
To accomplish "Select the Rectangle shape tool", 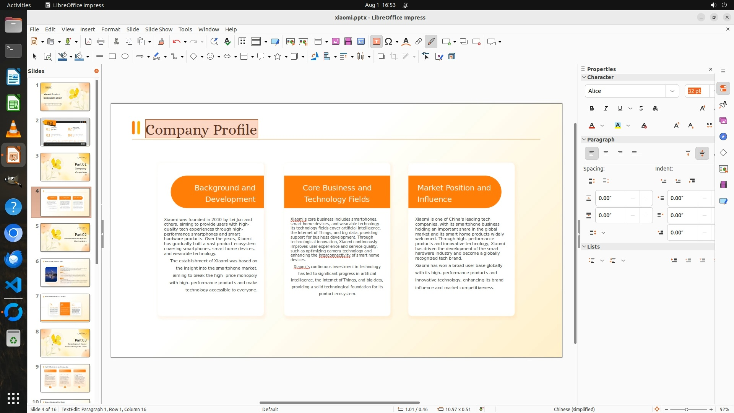I will pos(112,57).
